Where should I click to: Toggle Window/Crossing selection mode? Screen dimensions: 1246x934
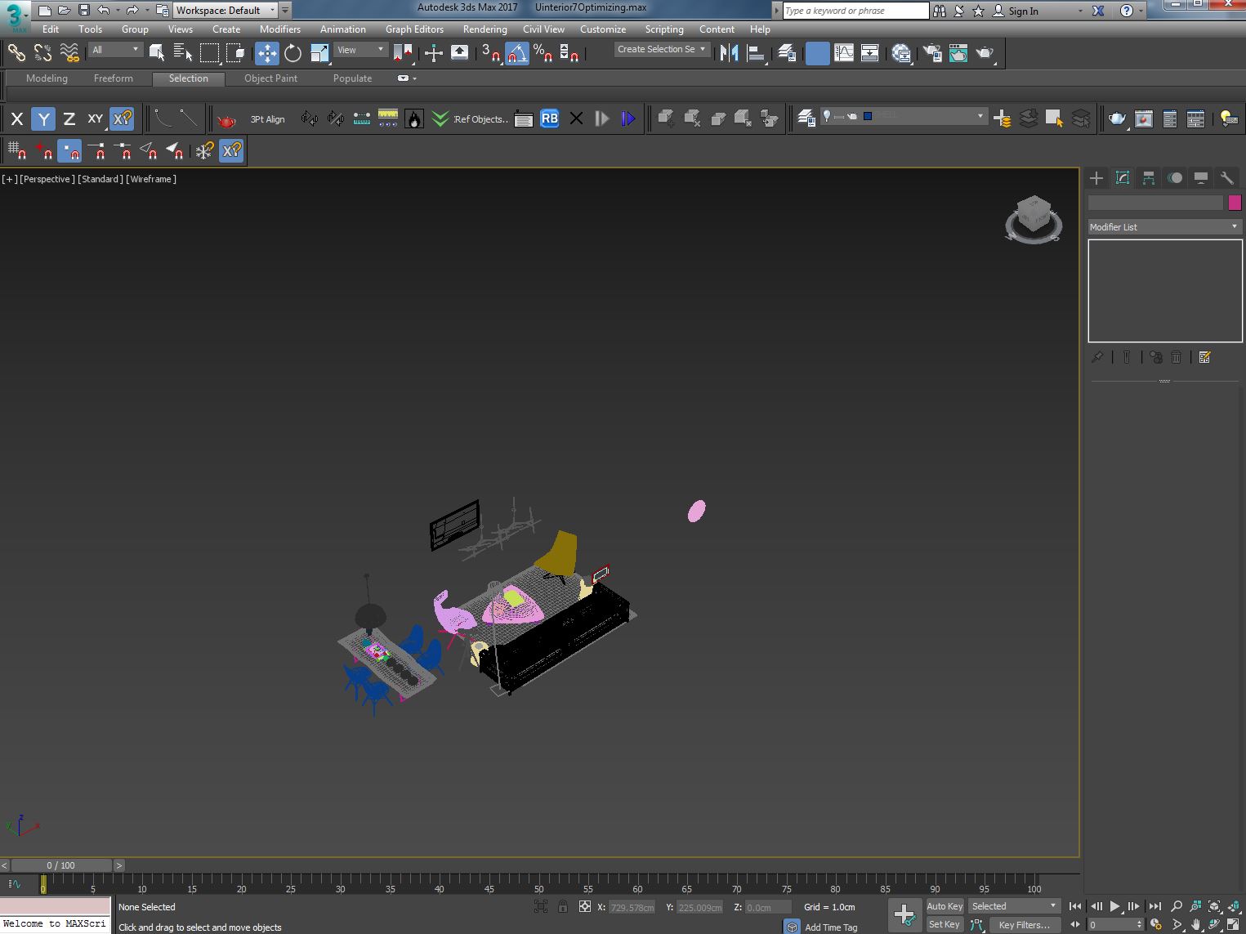click(x=236, y=53)
